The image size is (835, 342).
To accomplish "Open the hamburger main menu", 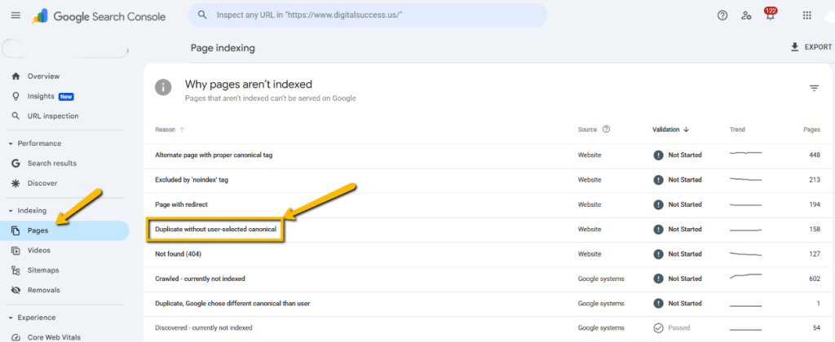I will 15,15.
